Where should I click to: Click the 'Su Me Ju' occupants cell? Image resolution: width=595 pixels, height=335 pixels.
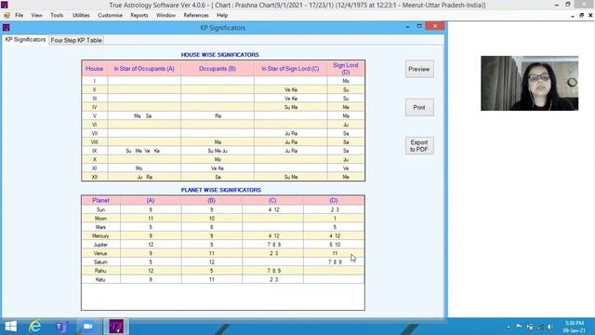218,151
